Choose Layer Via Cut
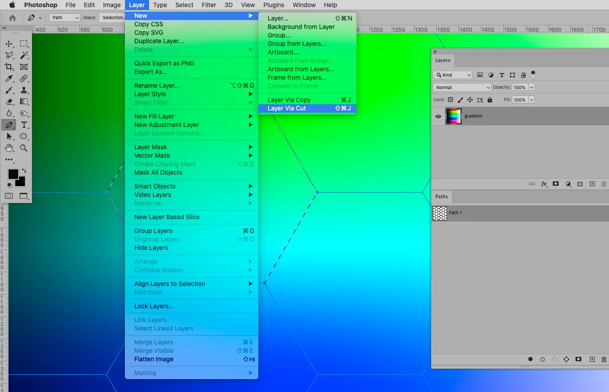The height and width of the screenshot is (392, 609). [x=307, y=108]
